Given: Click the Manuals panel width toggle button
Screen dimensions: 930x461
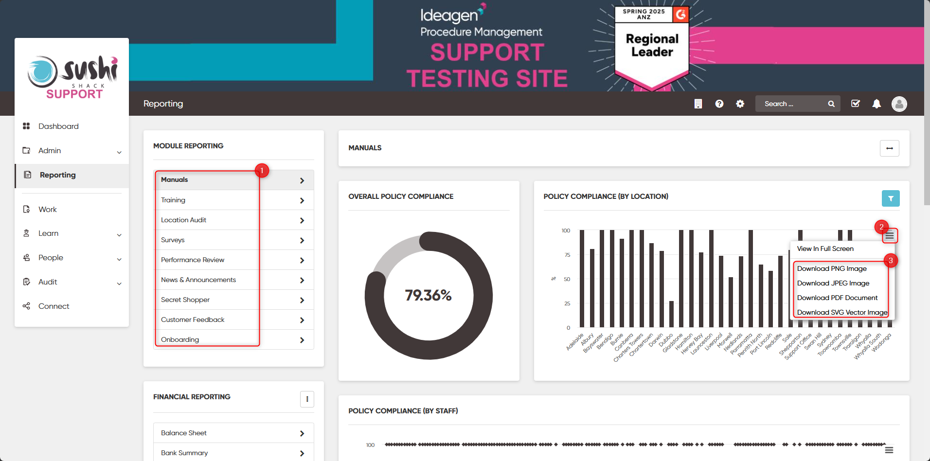Looking at the screenshot, I should (x=889, y=148).
